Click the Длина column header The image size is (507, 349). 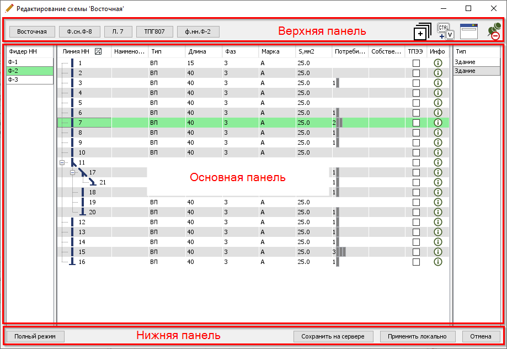(x=204, y=51)
